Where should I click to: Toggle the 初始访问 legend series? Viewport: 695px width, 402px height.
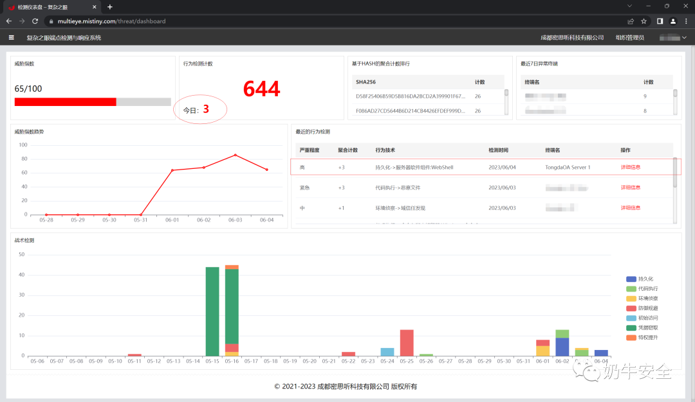click(x=642, y=318)
